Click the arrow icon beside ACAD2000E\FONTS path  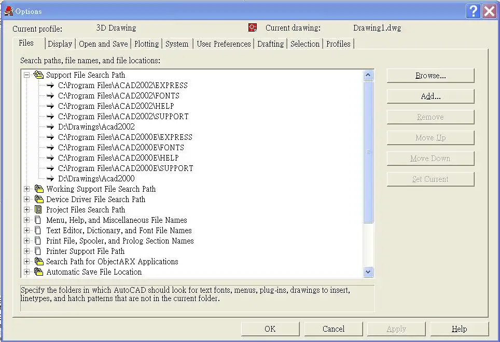click(50, 148)
